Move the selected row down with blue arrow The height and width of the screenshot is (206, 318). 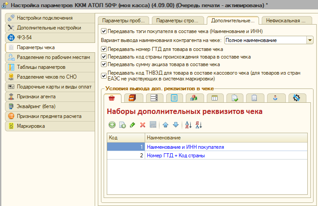(176, 125)
